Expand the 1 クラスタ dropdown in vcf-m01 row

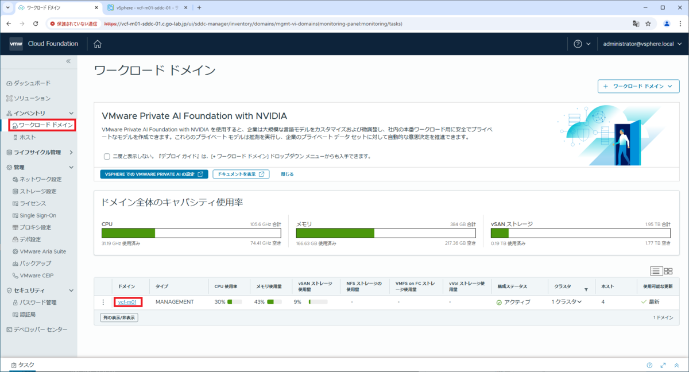[x=567, y=302]
